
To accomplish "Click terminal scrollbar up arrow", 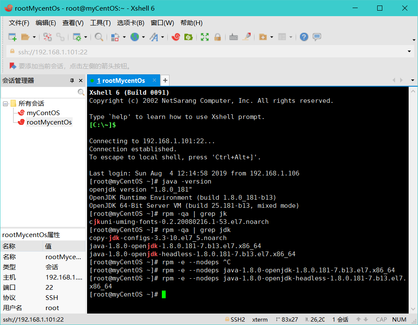I will 413,91.
